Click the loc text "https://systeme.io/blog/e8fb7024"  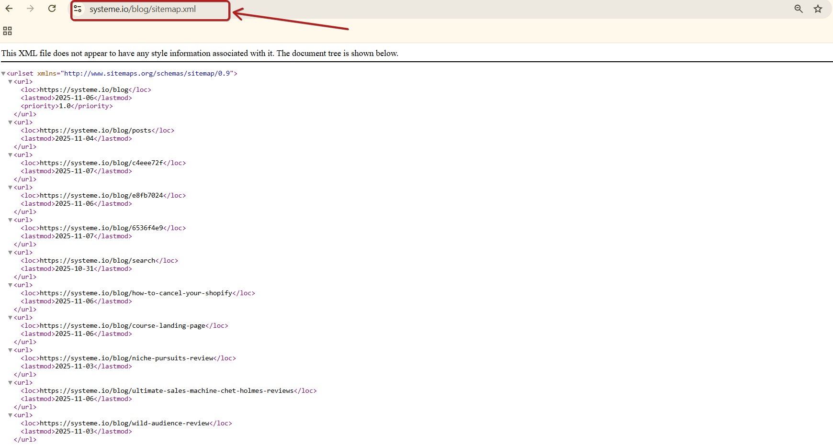pyautogui.click(x=101, y=196)
